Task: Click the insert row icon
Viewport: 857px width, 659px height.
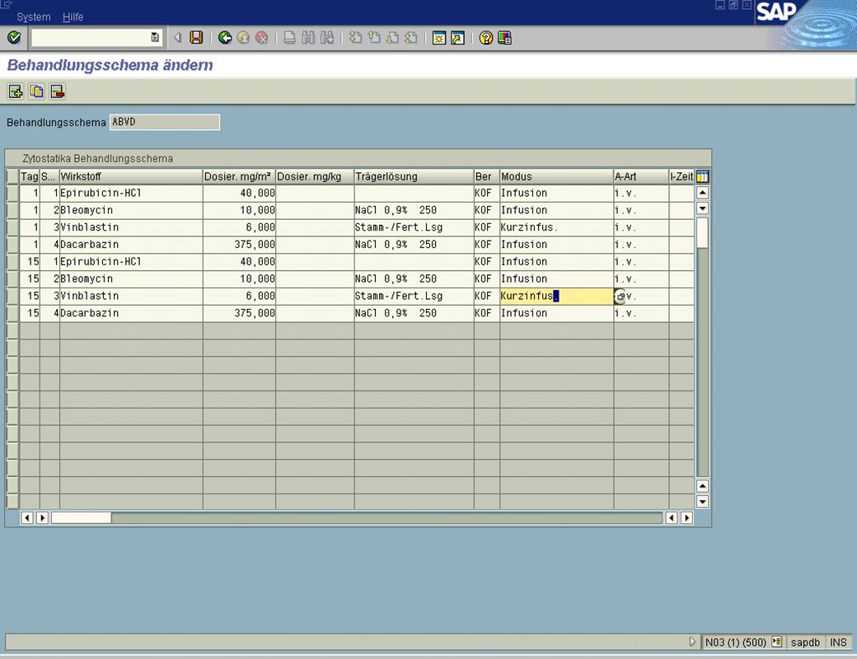Action: pyautogui.click(x=16, y=91)
